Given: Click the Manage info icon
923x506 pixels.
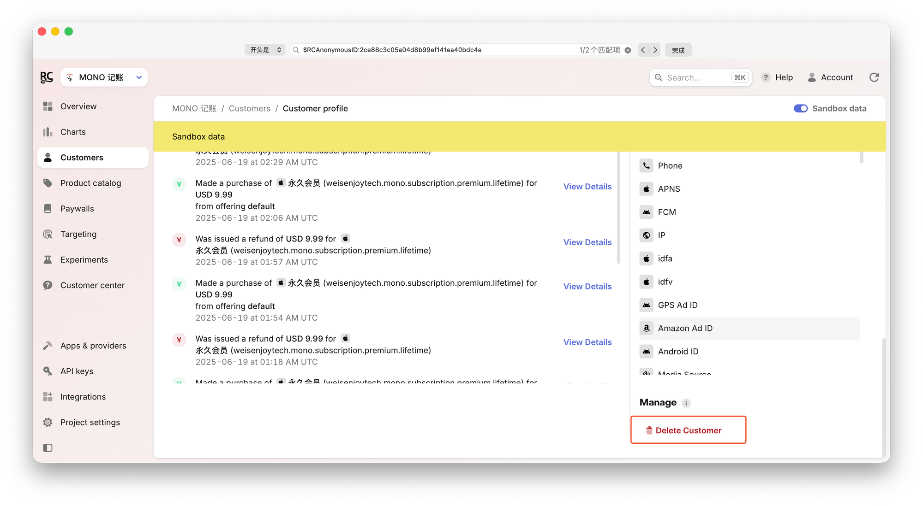Looking at the screenshot, I should tap(686, 403).
